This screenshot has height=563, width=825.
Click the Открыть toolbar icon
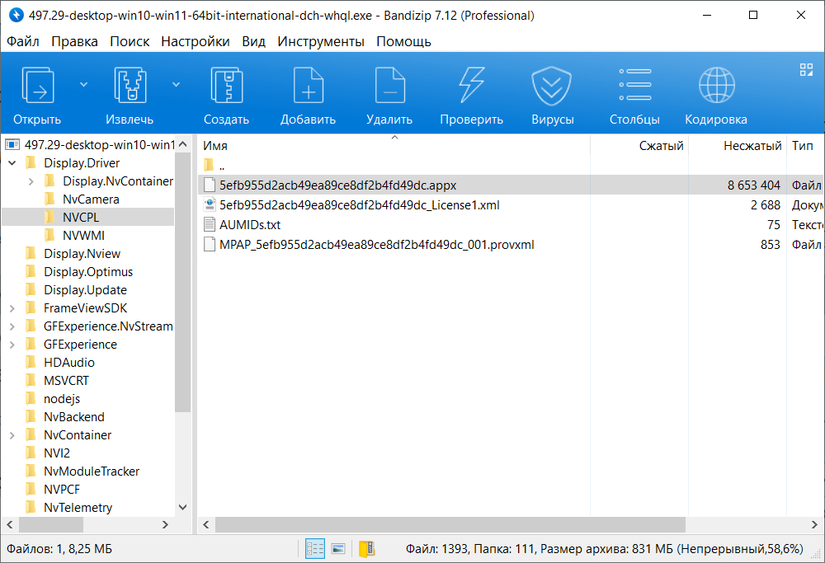coord(37,85)
